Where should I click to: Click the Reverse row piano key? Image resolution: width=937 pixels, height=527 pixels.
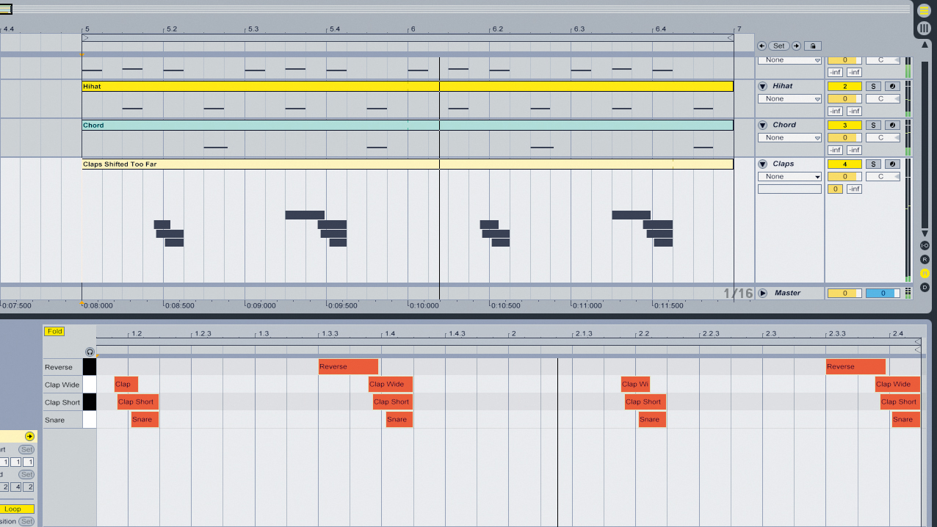click(90, 367)
